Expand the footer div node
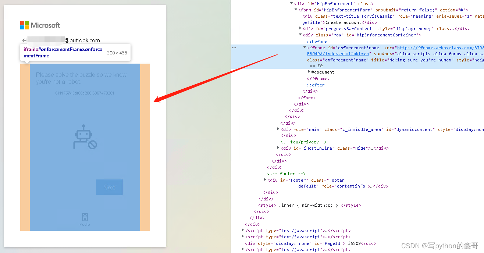Image resolution: width=484 pixels, height=253 pixels. (265, 180)
